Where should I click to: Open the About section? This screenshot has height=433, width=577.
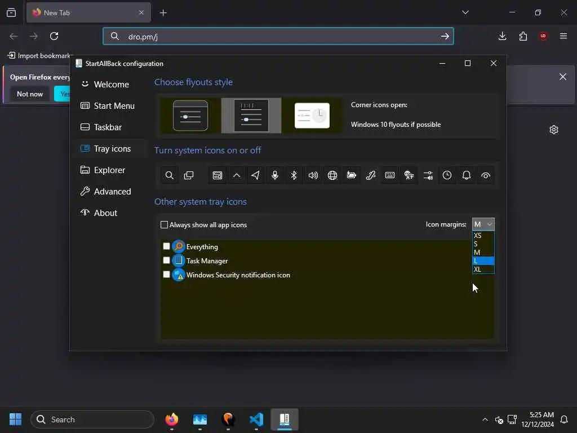pos(112,213)
